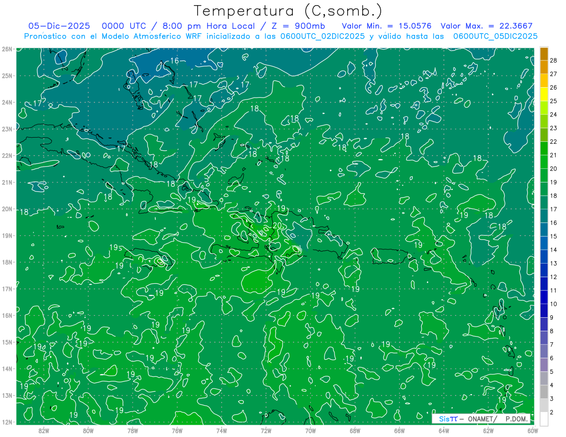The width and height of the screenshot is (566, 437).
Task: Click the 72W longitude axis label
Action: 266,430
